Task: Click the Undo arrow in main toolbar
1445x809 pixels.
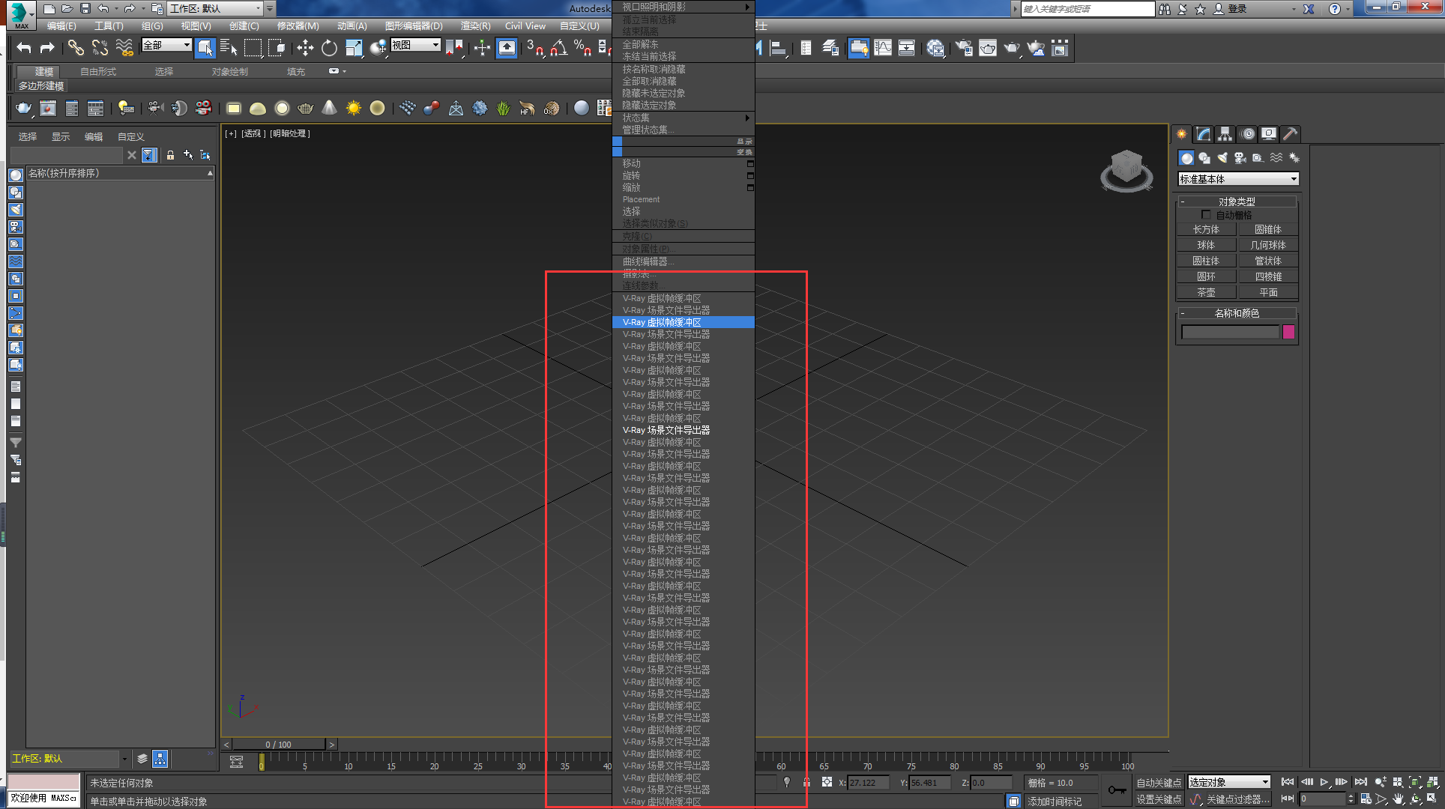Action: pyautogui.click(x=24, y=48)
